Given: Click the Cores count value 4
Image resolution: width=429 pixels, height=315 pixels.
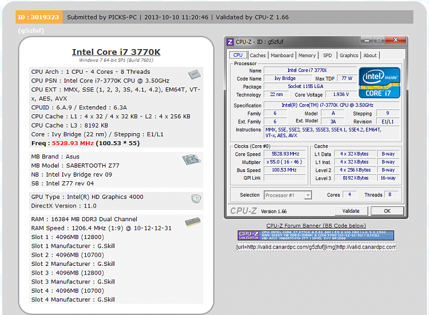Looking at the screenshot, I should [x=349, y=194].
